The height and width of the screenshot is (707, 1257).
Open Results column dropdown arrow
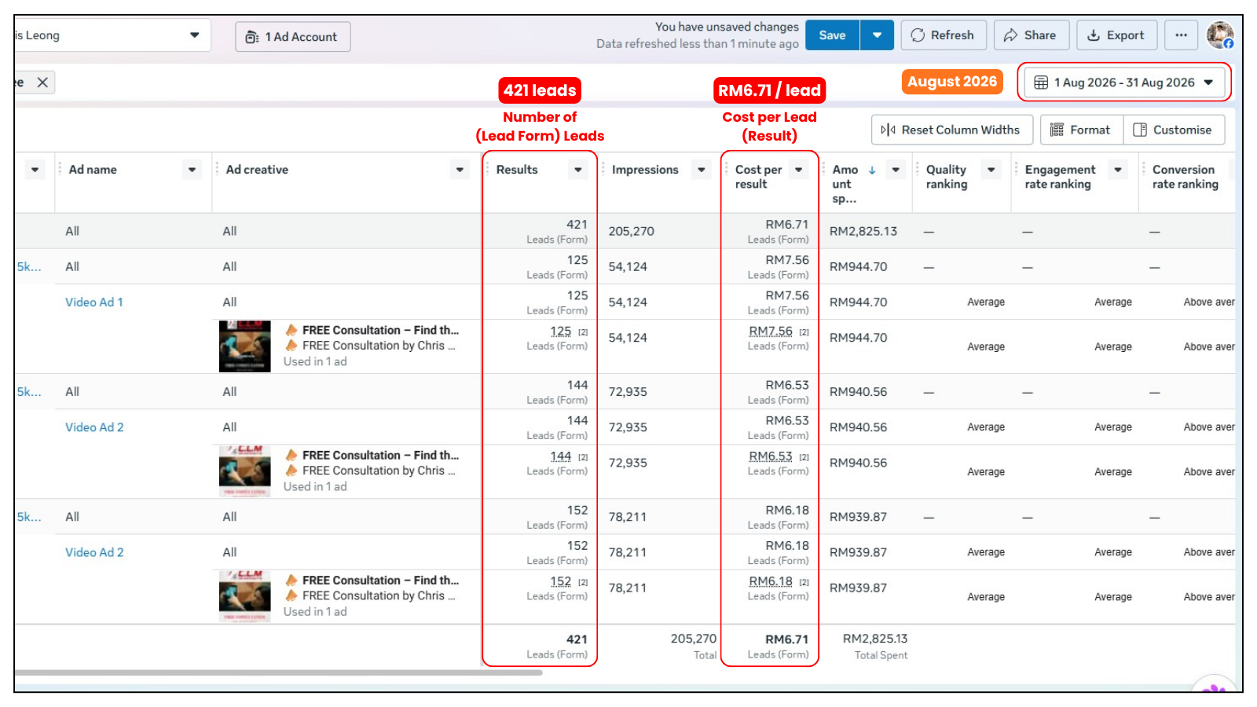coord(578,170)
